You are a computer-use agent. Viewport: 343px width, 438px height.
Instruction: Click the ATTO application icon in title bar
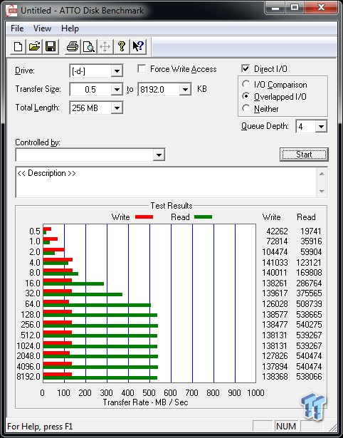click(x=11, y=11)
